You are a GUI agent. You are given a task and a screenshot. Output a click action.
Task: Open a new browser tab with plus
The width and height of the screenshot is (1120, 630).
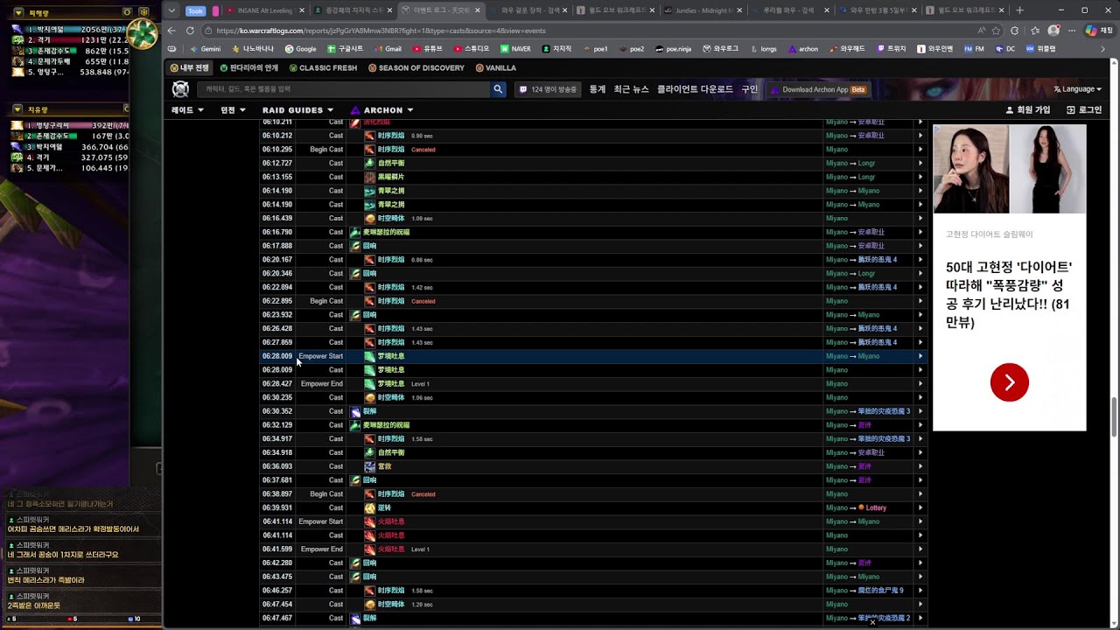pos(1019,10)
